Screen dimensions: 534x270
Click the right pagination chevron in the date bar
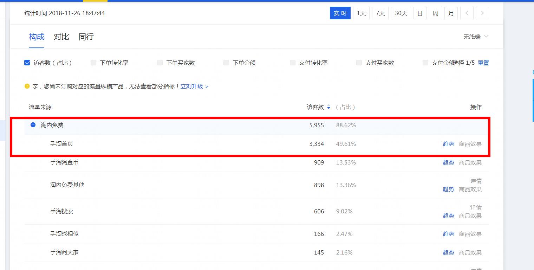[482, 13]
